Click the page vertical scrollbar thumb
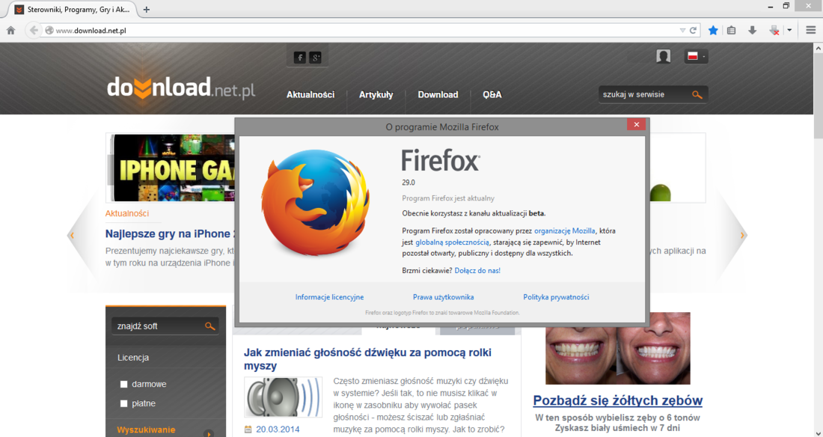 click(818, 94)
